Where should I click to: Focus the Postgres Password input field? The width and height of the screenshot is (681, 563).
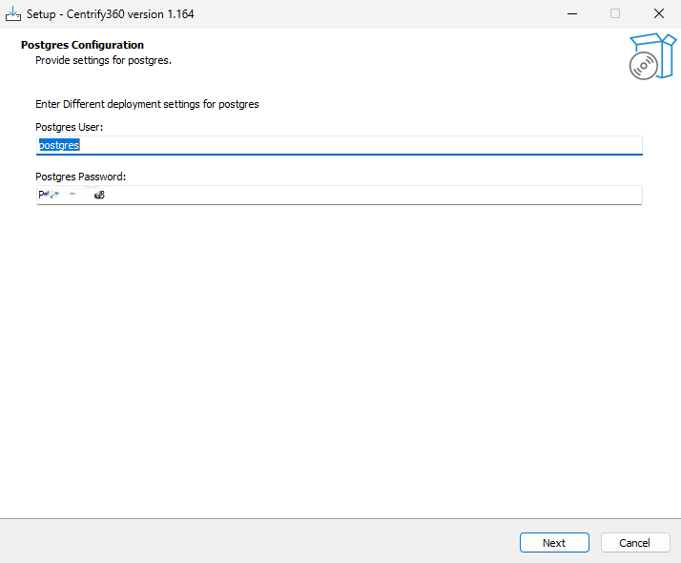(340, 195)
